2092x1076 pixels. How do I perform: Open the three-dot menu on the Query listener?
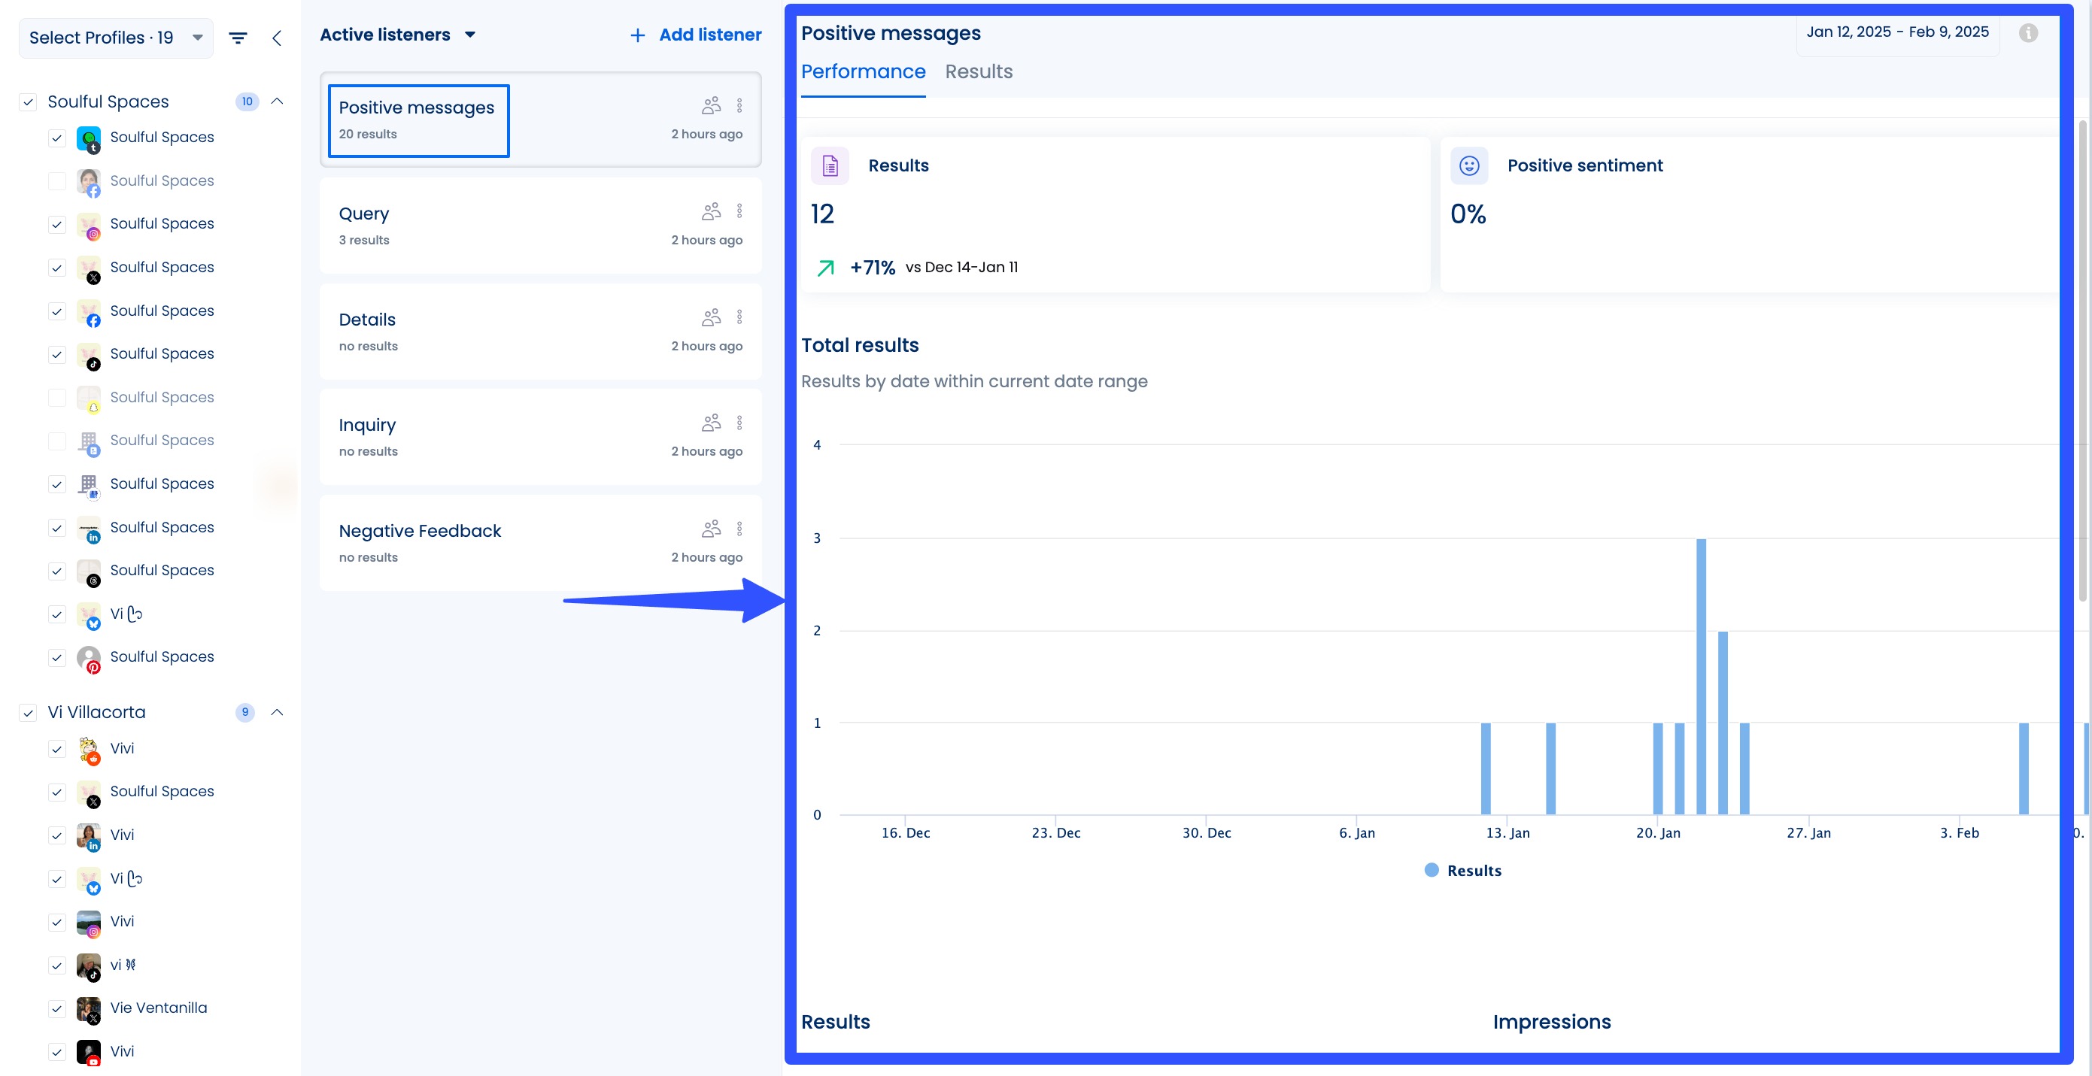tap(739, 211)
